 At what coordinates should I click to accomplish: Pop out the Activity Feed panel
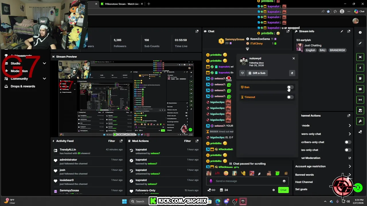click(121, 141)
